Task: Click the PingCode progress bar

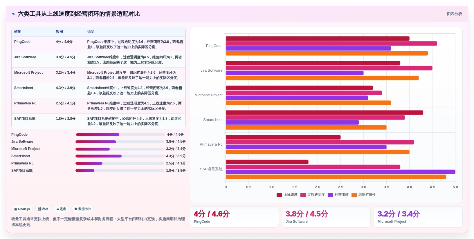Action: coord(120,135)
